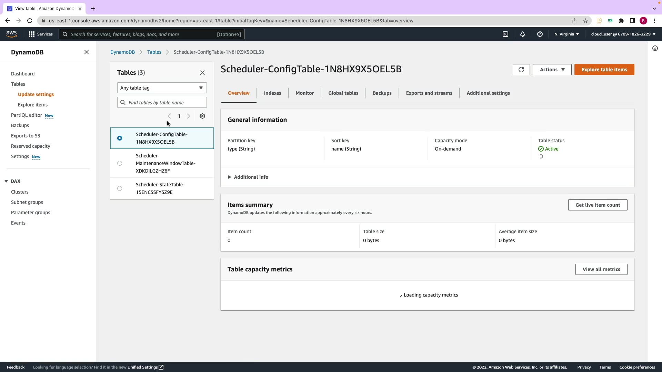Select Scheduler-ConfigTable radio button
Screen dimensions: 662x372
(x=120, y=138)
